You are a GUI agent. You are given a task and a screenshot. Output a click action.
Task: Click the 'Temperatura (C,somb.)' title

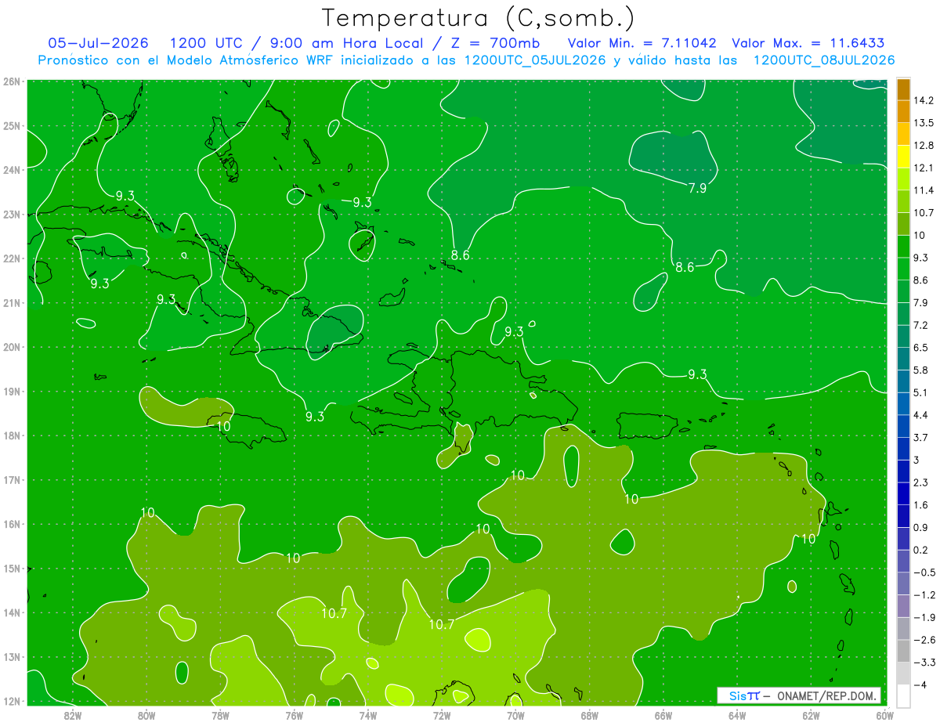tap(479, 17)
